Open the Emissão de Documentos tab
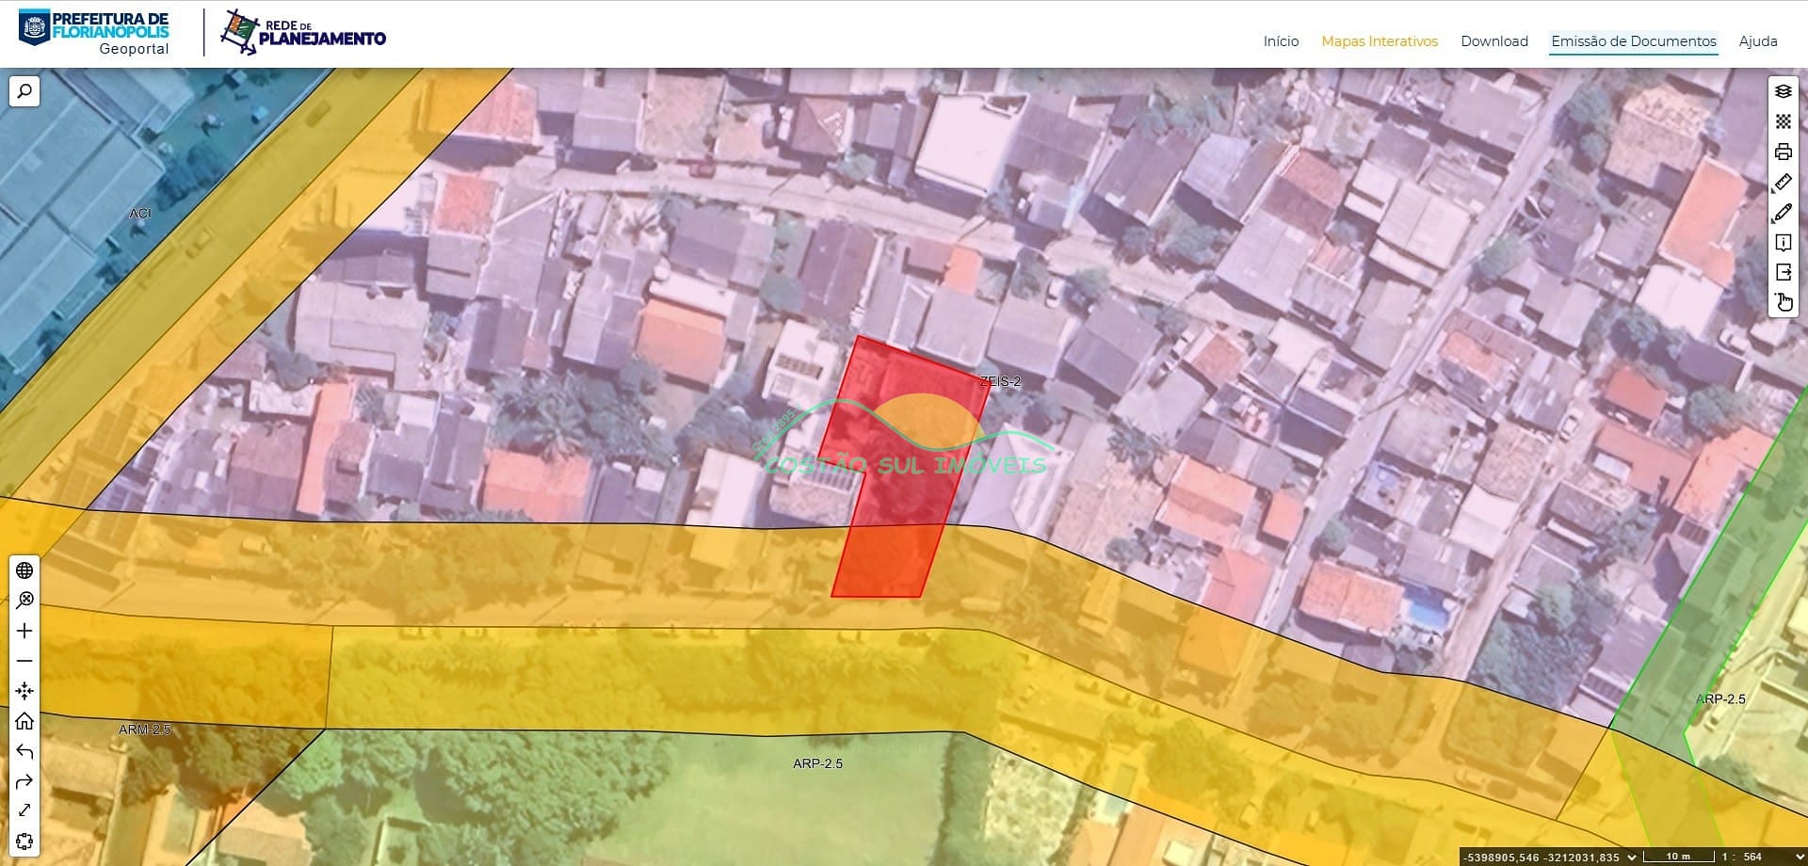1808x866 pixels. click(x=1633, y=41)
